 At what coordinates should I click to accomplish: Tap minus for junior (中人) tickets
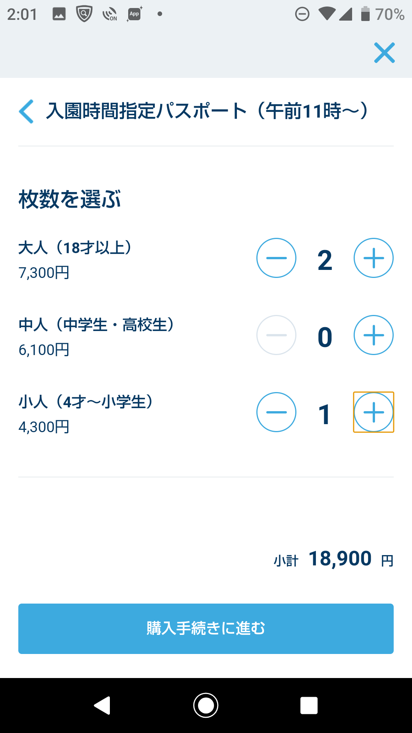click(x=276, y=335)
